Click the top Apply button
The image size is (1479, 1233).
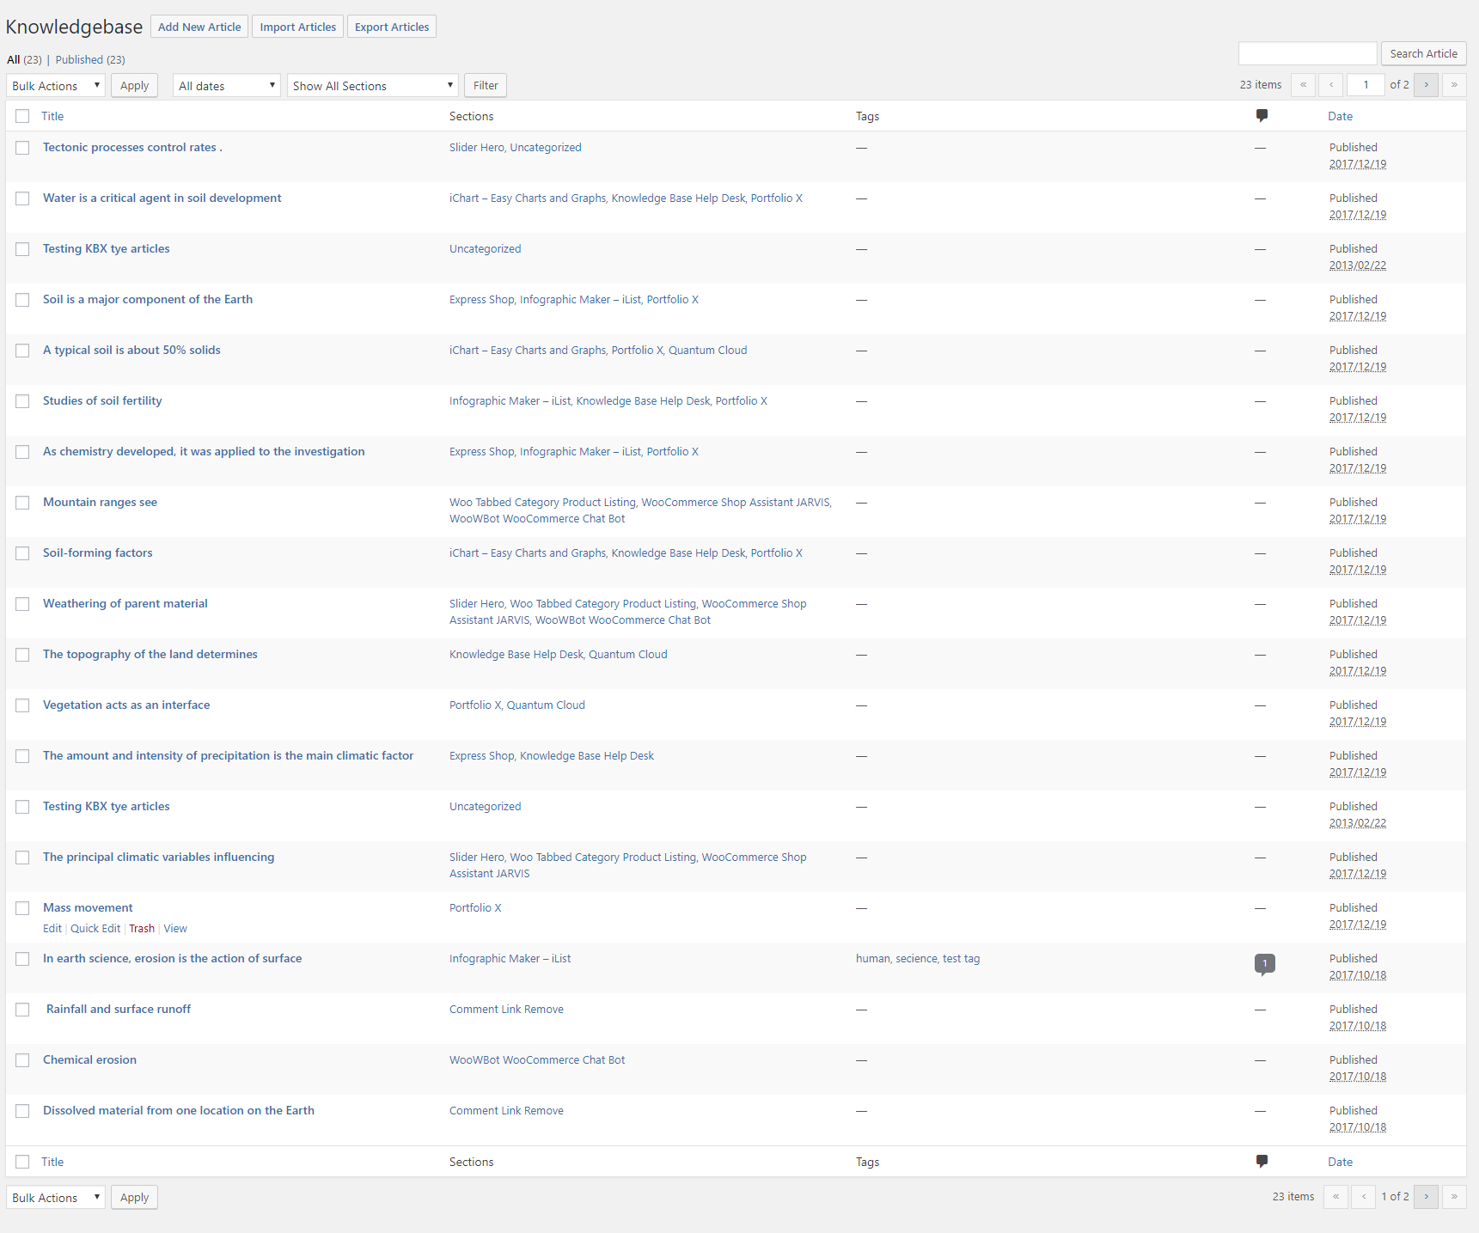134,85
